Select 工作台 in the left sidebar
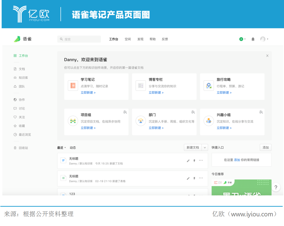This screenshot has width=284, height=226. tap(21, 56)
